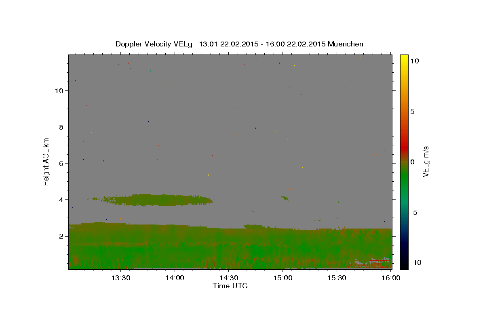The height and width of the screenshot is (323, 485).
Task: Click the 14:30 time tick label
Action: tap(229, 278)
